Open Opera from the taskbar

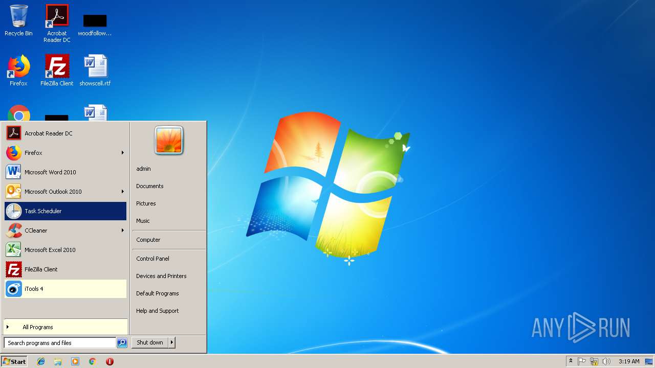(x=110, y=361)
